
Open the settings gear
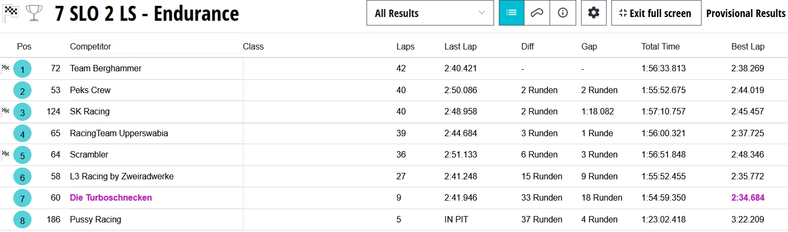point(594,13)
